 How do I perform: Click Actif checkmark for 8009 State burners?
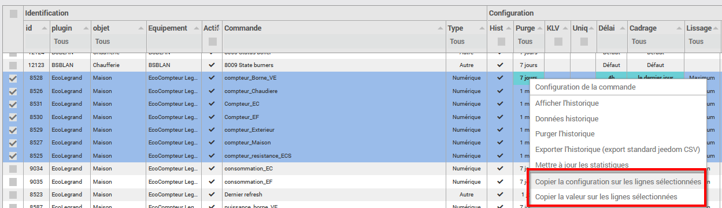click(212, 65)
